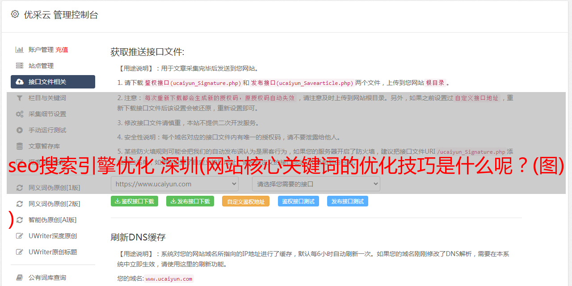
Task: Click the gear icon beside 优采云 管理控制台
Action: point(15,14)
